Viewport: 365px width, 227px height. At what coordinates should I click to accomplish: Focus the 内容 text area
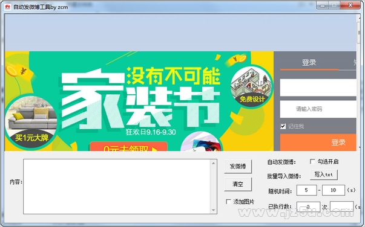coord(120,187)
